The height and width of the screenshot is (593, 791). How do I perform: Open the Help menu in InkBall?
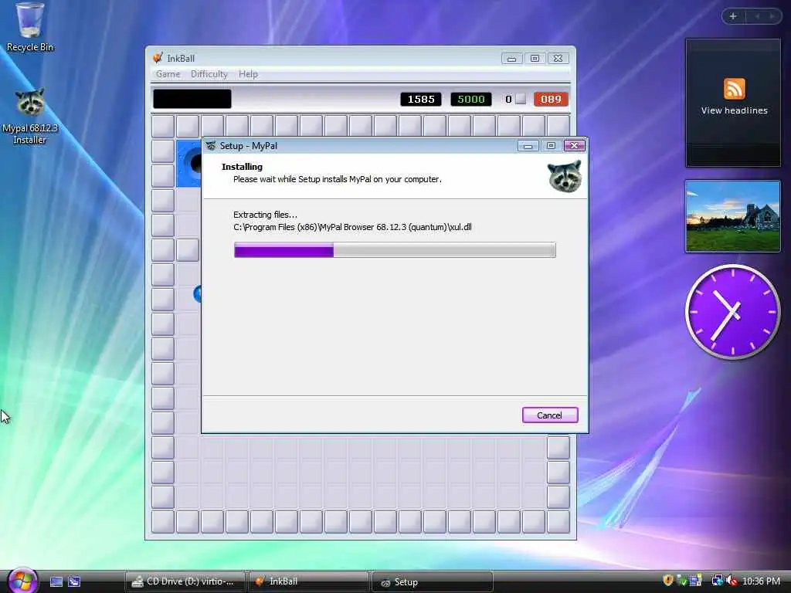point(248,74)
